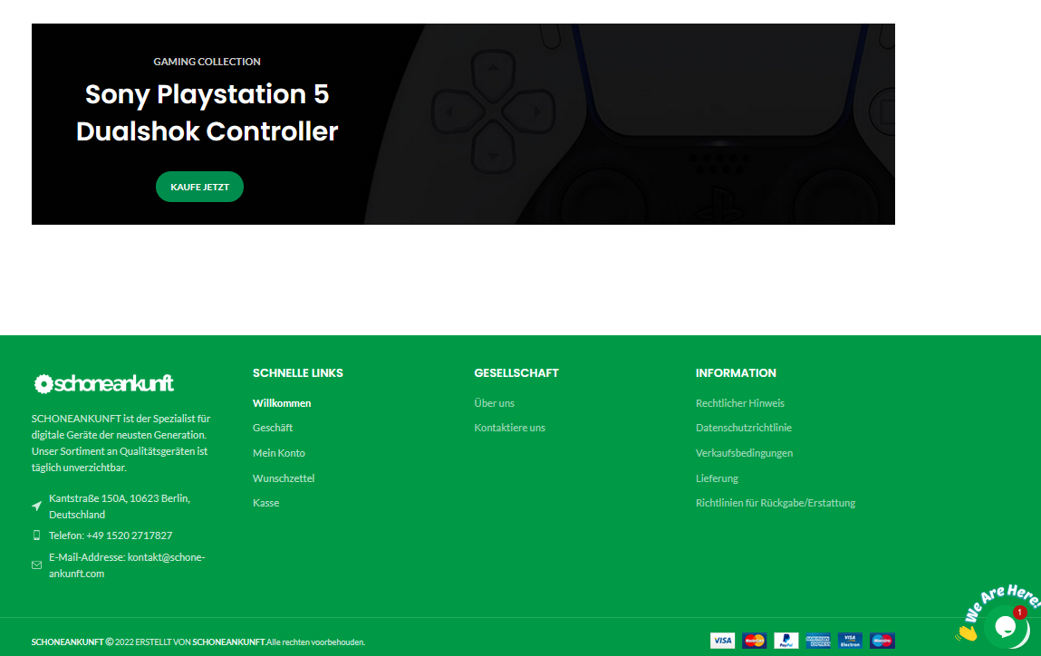Click the Mastercard payment icon
The height and width of the screenshot is (656, 1041).
click(754, 641)
